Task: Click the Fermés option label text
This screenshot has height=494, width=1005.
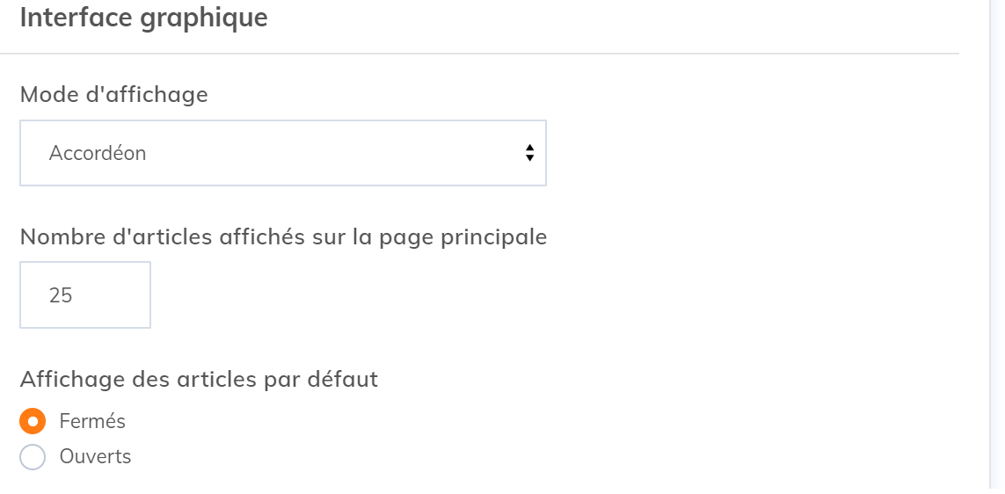Action: [x=92, y=422]
